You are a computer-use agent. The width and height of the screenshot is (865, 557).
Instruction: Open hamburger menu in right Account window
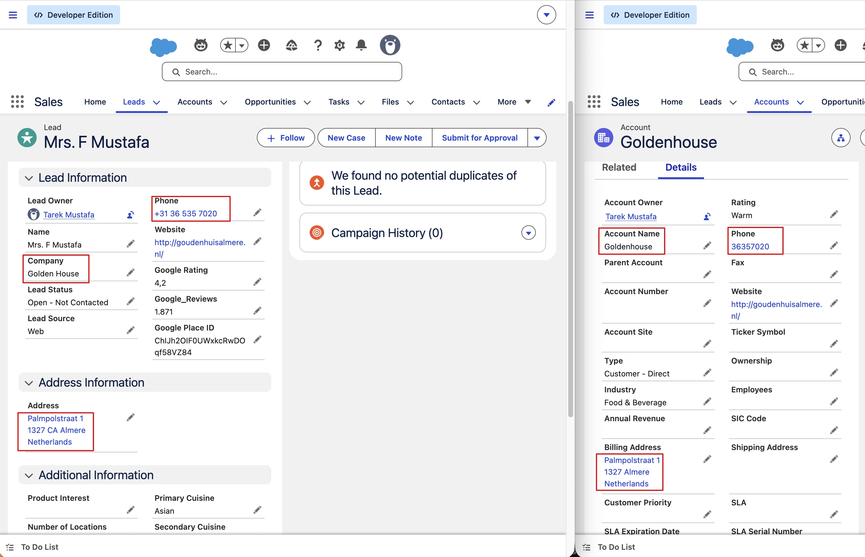point(589,15)
